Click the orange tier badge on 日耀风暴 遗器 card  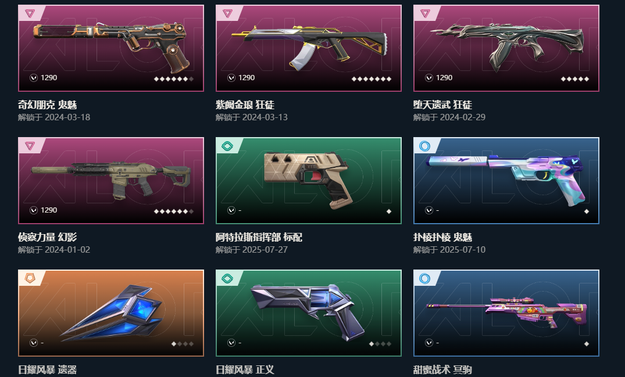coord(30,278)
